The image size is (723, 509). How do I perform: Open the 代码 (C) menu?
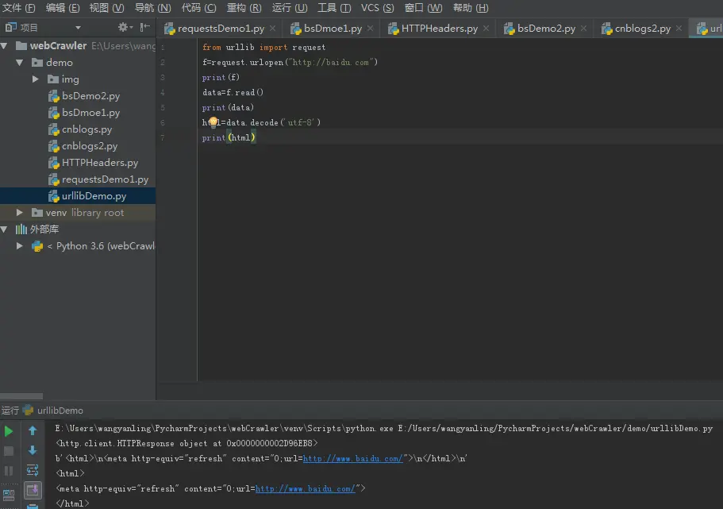point(198,8)
